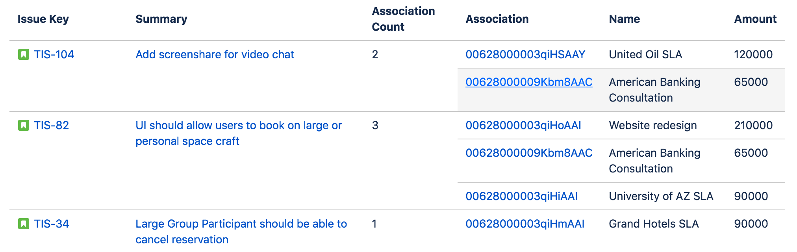
Task: Sort by Amount column header
Action: (x=755, y=19)
